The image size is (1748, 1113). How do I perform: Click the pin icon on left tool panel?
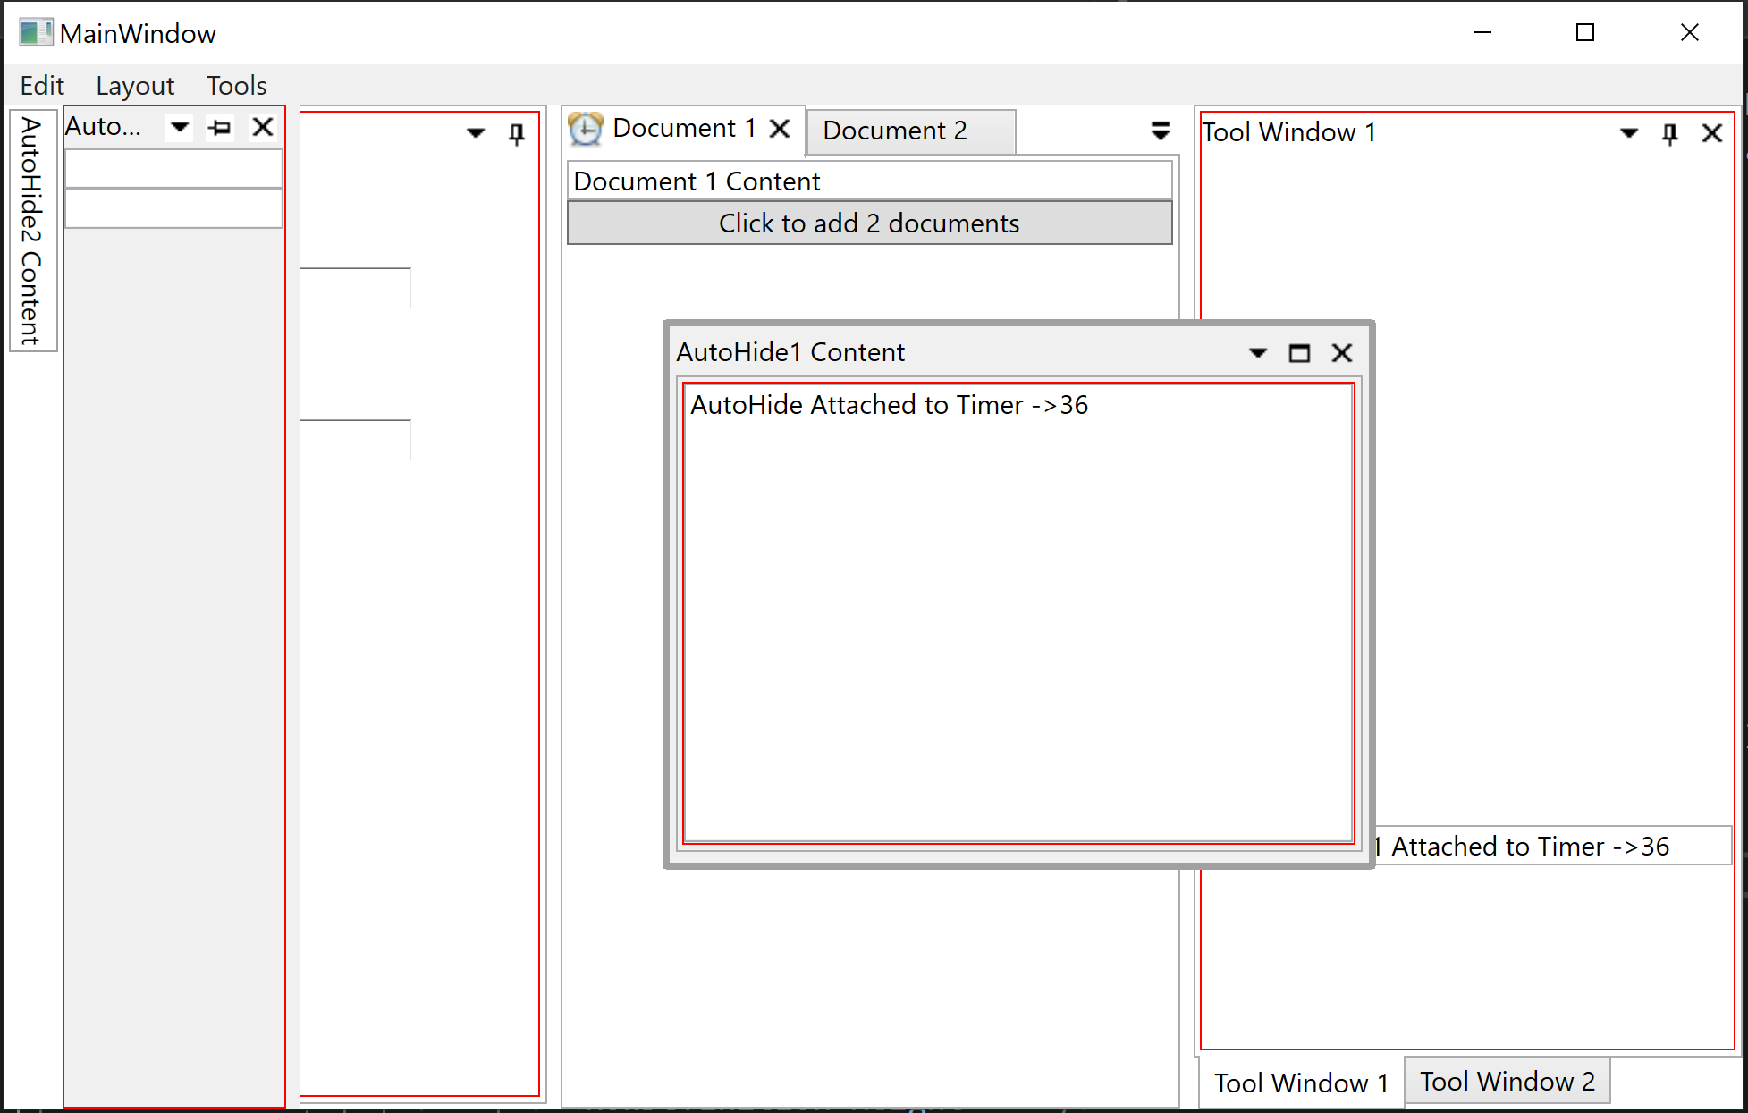[x=516, y=134]
